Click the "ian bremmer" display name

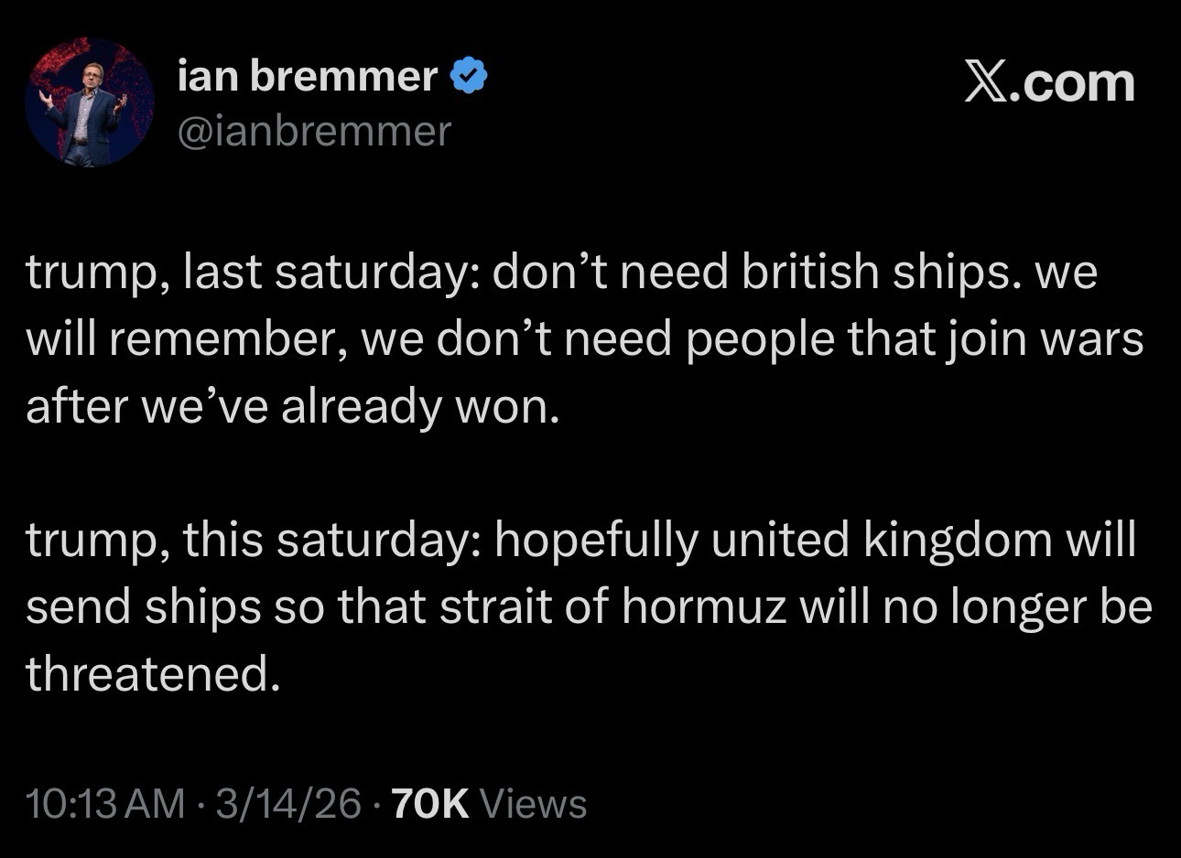[307, 77]
